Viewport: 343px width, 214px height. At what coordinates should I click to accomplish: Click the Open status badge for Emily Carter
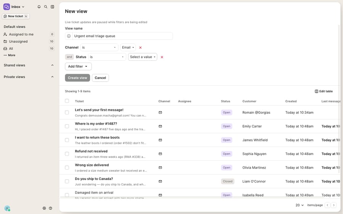tap(226, 126)
